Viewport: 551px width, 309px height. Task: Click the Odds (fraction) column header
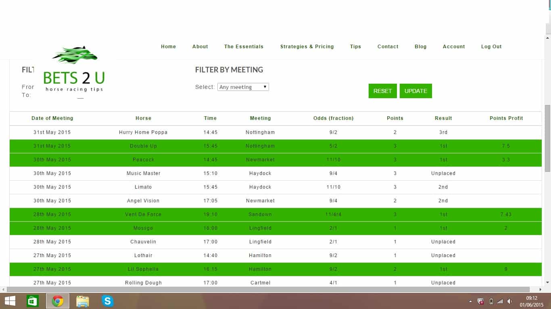tap(334, 118)
